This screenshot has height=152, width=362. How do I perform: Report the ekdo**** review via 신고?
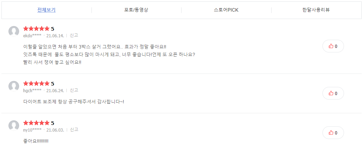[74, 36]
